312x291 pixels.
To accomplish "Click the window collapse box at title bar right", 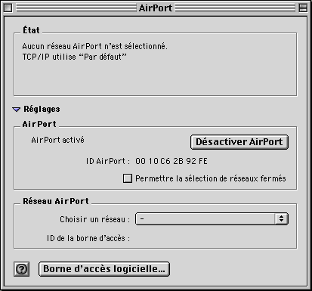I will (303, 8).
